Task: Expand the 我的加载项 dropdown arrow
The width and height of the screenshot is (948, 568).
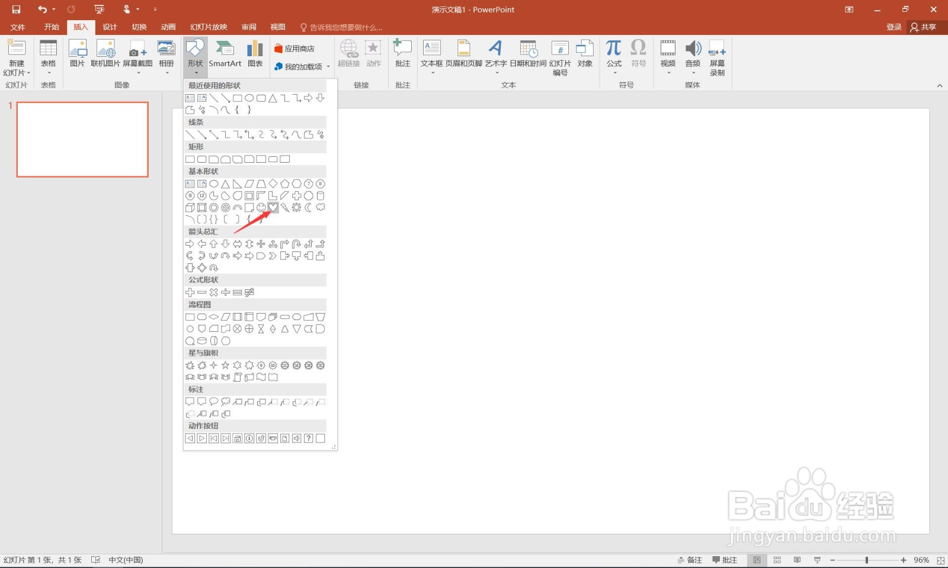Action: tap(328, 67)
